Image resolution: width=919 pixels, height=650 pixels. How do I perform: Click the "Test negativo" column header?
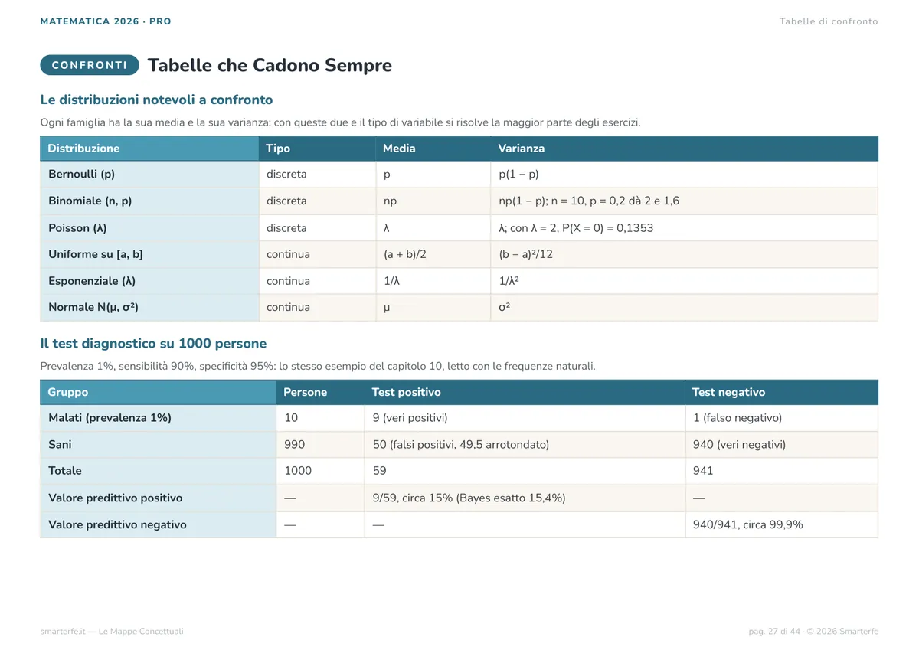coord(781,392)
